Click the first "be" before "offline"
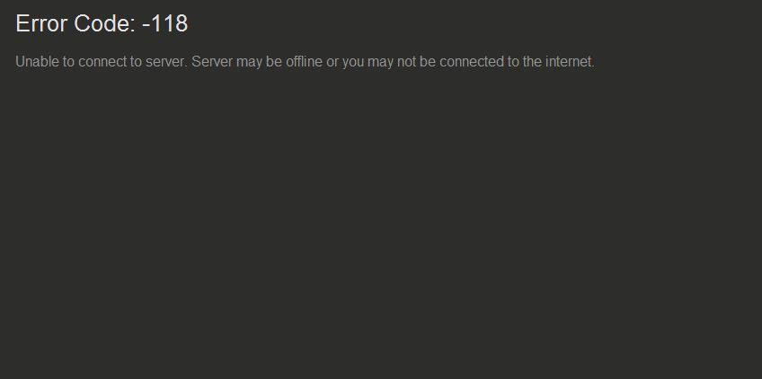 [x=274, y=62]
